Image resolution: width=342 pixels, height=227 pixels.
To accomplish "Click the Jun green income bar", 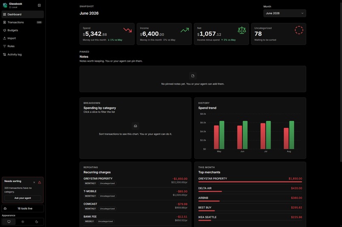I will point(245,135).
